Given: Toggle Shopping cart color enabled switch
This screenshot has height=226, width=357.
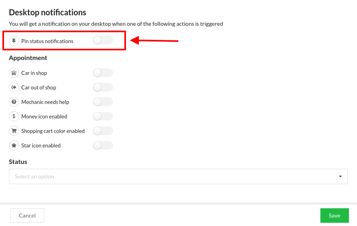Looking at the screenshot, I should pyautogui.click(x=103, y=131).
